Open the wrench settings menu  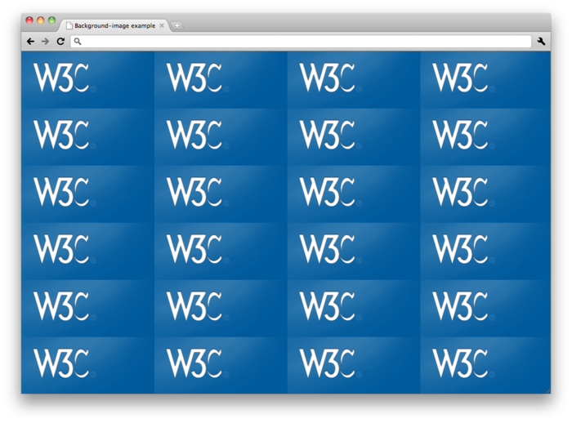coord(541,41)
